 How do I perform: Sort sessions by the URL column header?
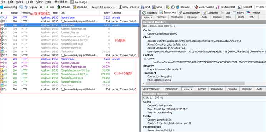[63, 13]
